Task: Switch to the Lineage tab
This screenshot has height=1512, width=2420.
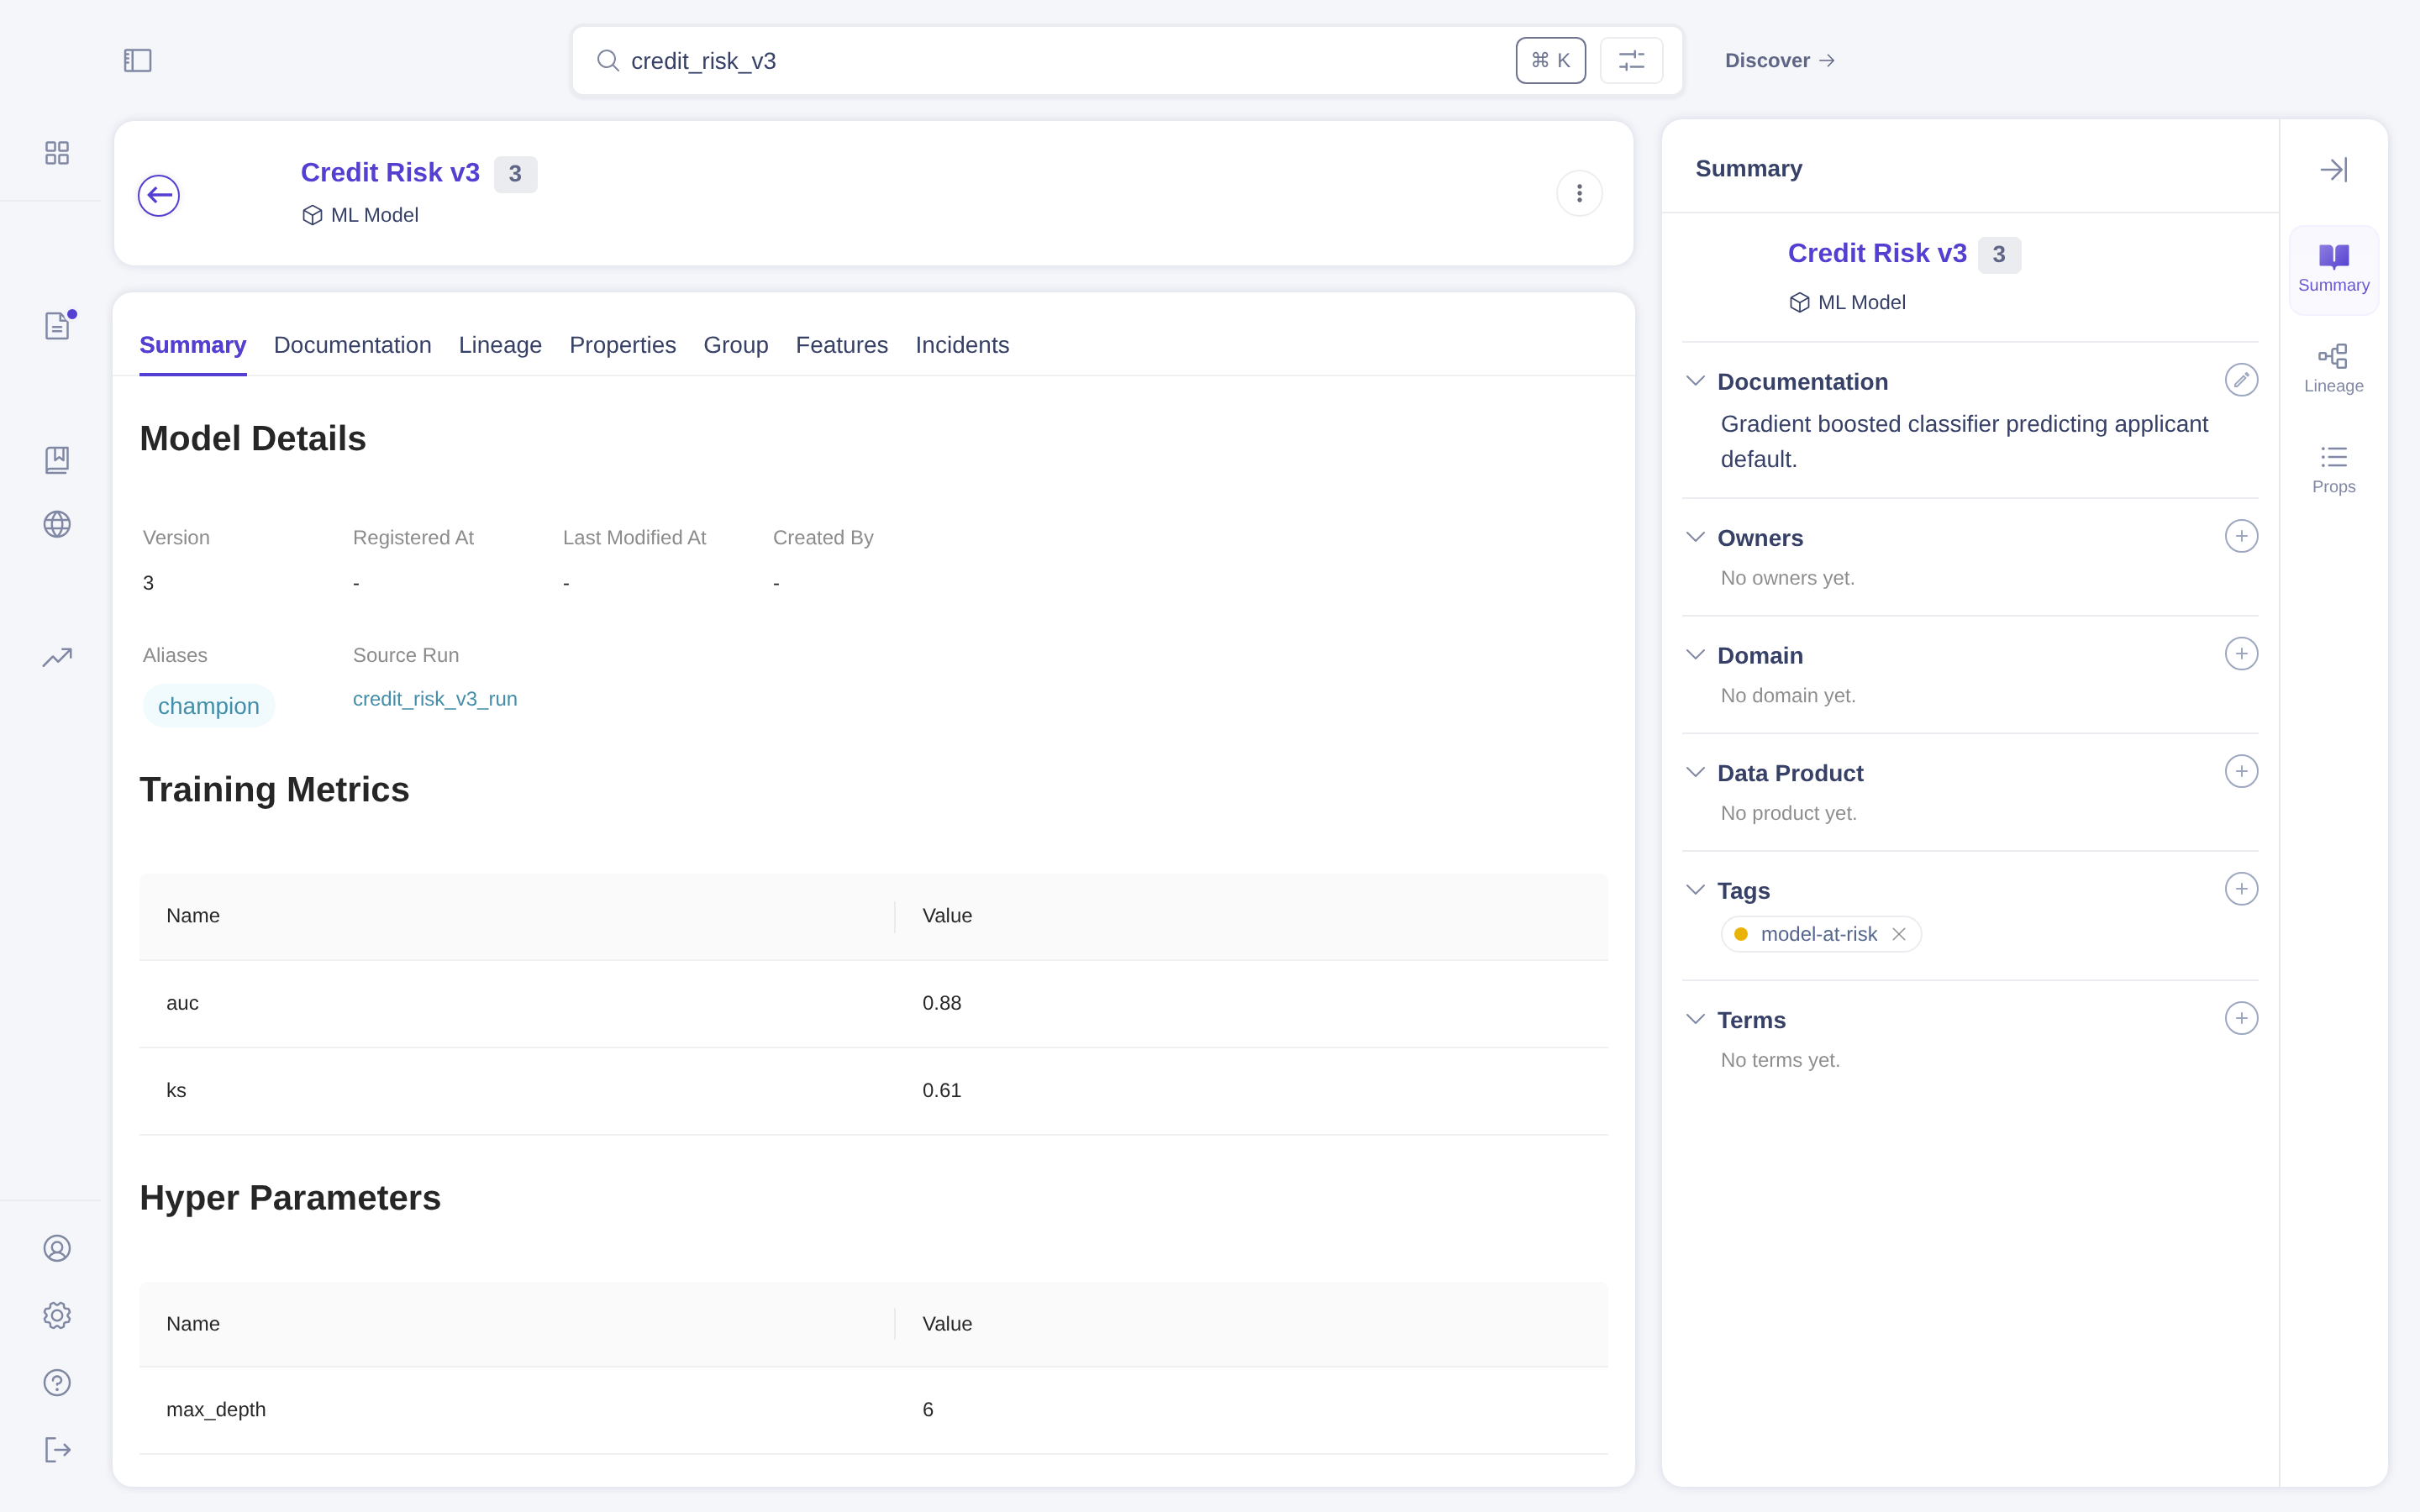Action: tap(500, 345)
